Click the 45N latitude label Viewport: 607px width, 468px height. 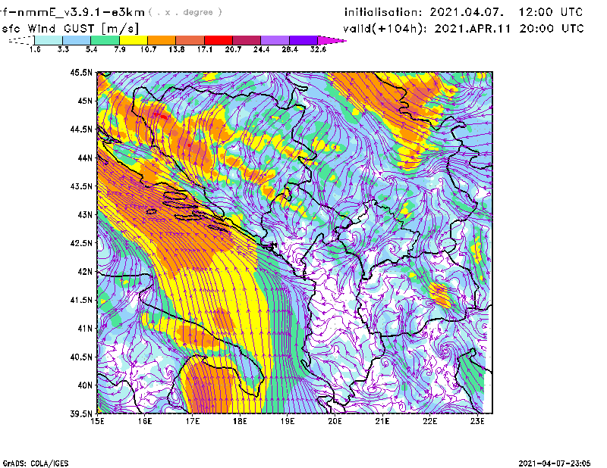85,101
